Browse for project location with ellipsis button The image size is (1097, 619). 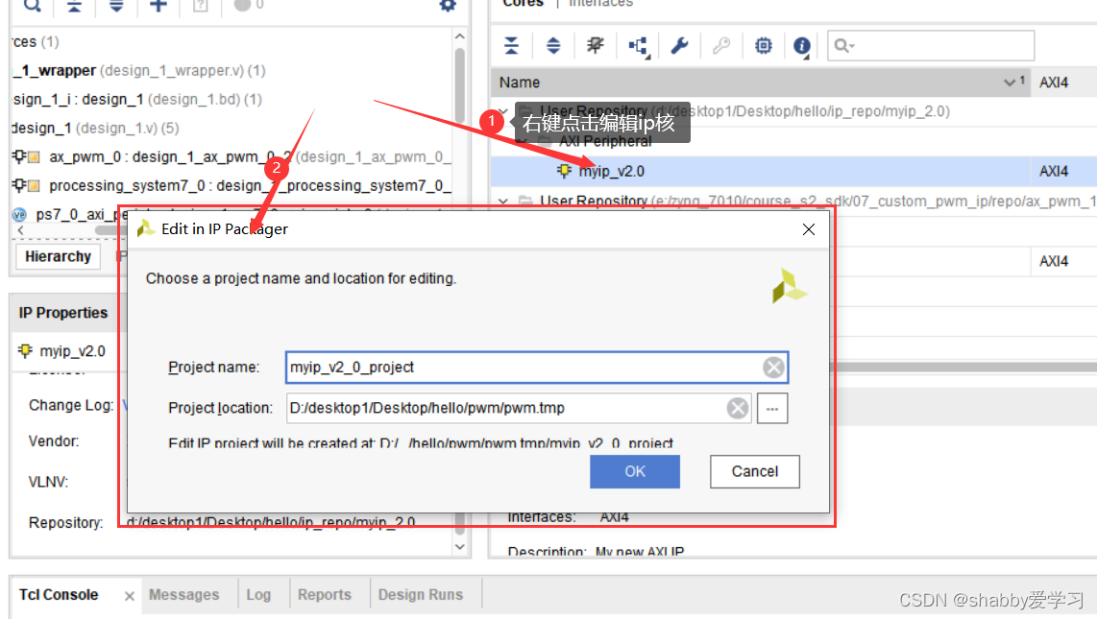point(772,408)
